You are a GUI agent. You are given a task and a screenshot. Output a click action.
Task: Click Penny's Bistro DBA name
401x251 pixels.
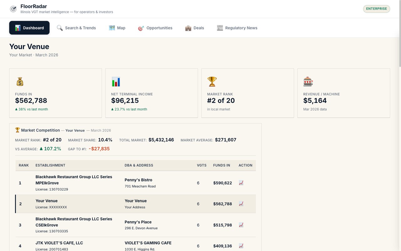pyautogui.click(x=138, y=180)
